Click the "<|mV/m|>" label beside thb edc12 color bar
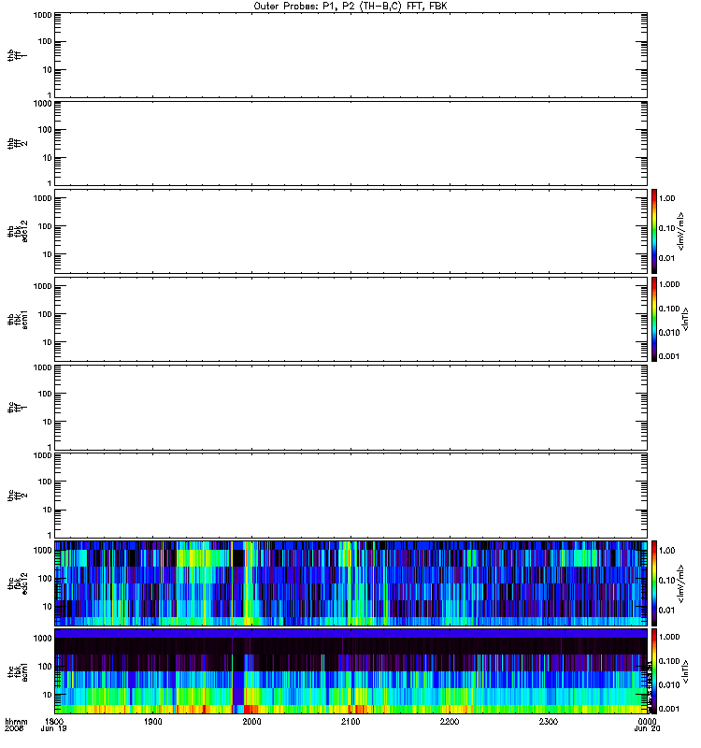The width and height of the screenshot is (701, 748). pyautogui.click(x=681, y=231)
